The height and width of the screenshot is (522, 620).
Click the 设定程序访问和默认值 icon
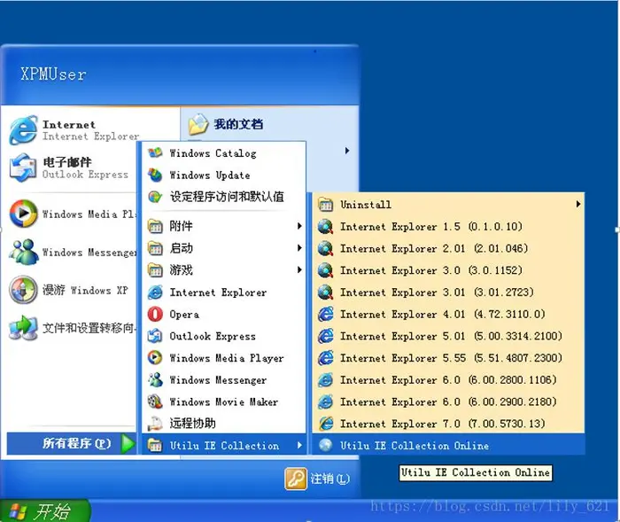(x=155, y=196)
